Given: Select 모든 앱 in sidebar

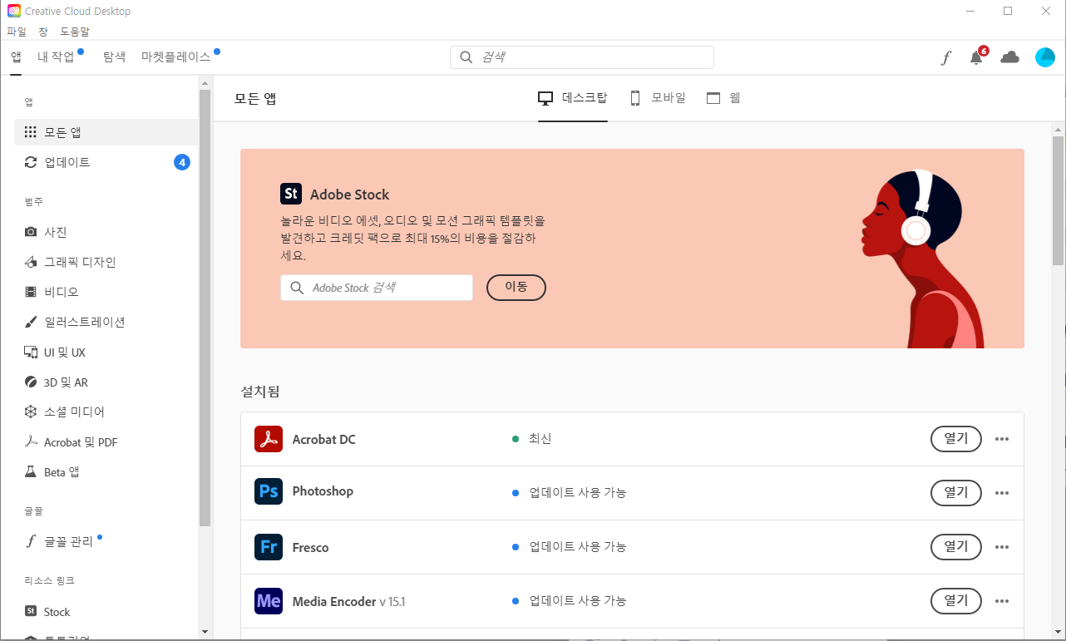Looking at the screenshot, I should [106, 132].
